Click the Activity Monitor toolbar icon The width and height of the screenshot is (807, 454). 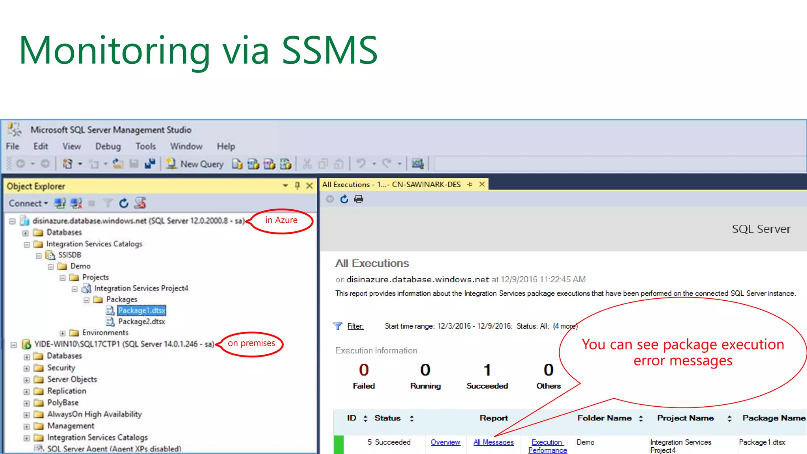[418, 164]
